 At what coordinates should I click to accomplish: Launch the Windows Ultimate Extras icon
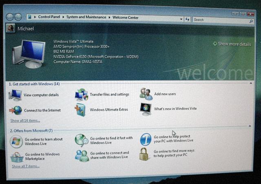pos(81,110)
